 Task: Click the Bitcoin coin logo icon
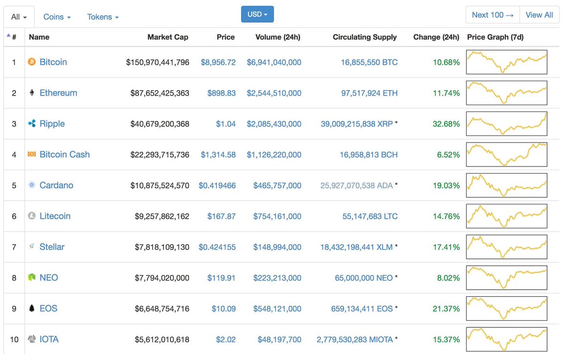pyautogui.click(x=32, y=62)
